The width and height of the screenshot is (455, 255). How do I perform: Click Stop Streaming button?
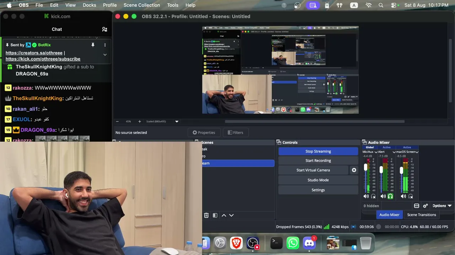click(x=318, y=151)
